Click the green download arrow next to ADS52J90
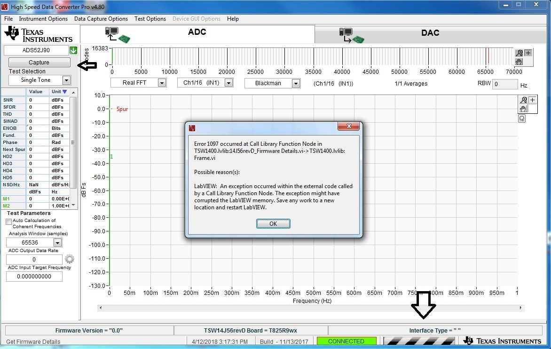Image resolution: width=551 pixels, height=349 pixels. 73,50
